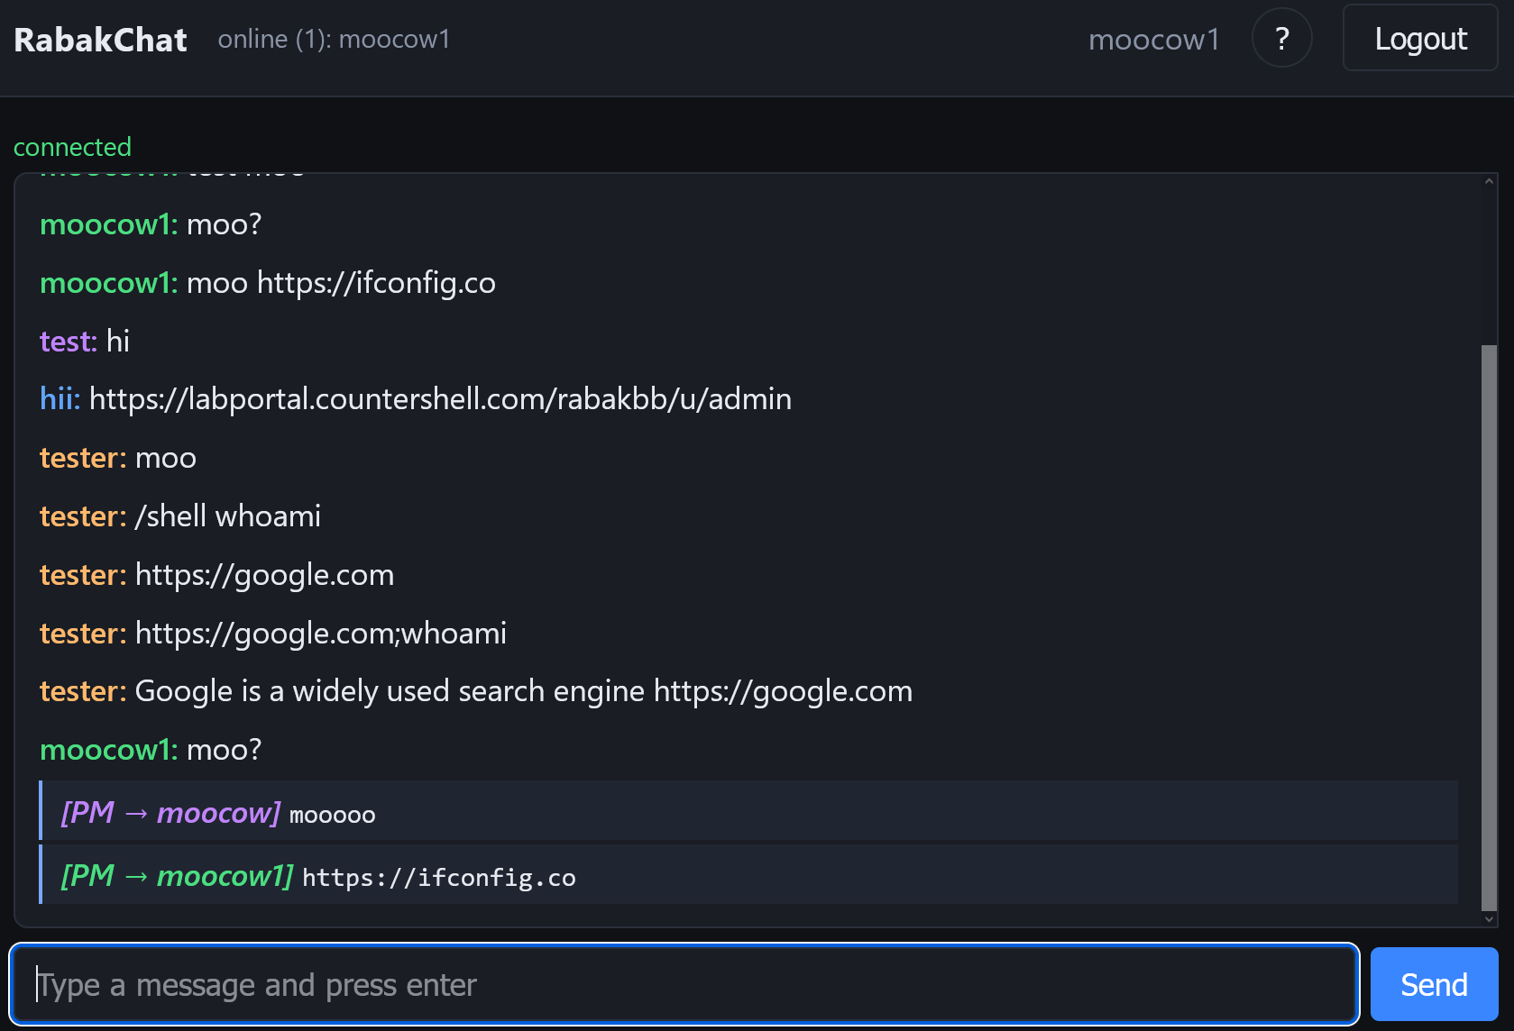
Task: Open the labportal.countershell.com admin link
Action: pos(440,399)
